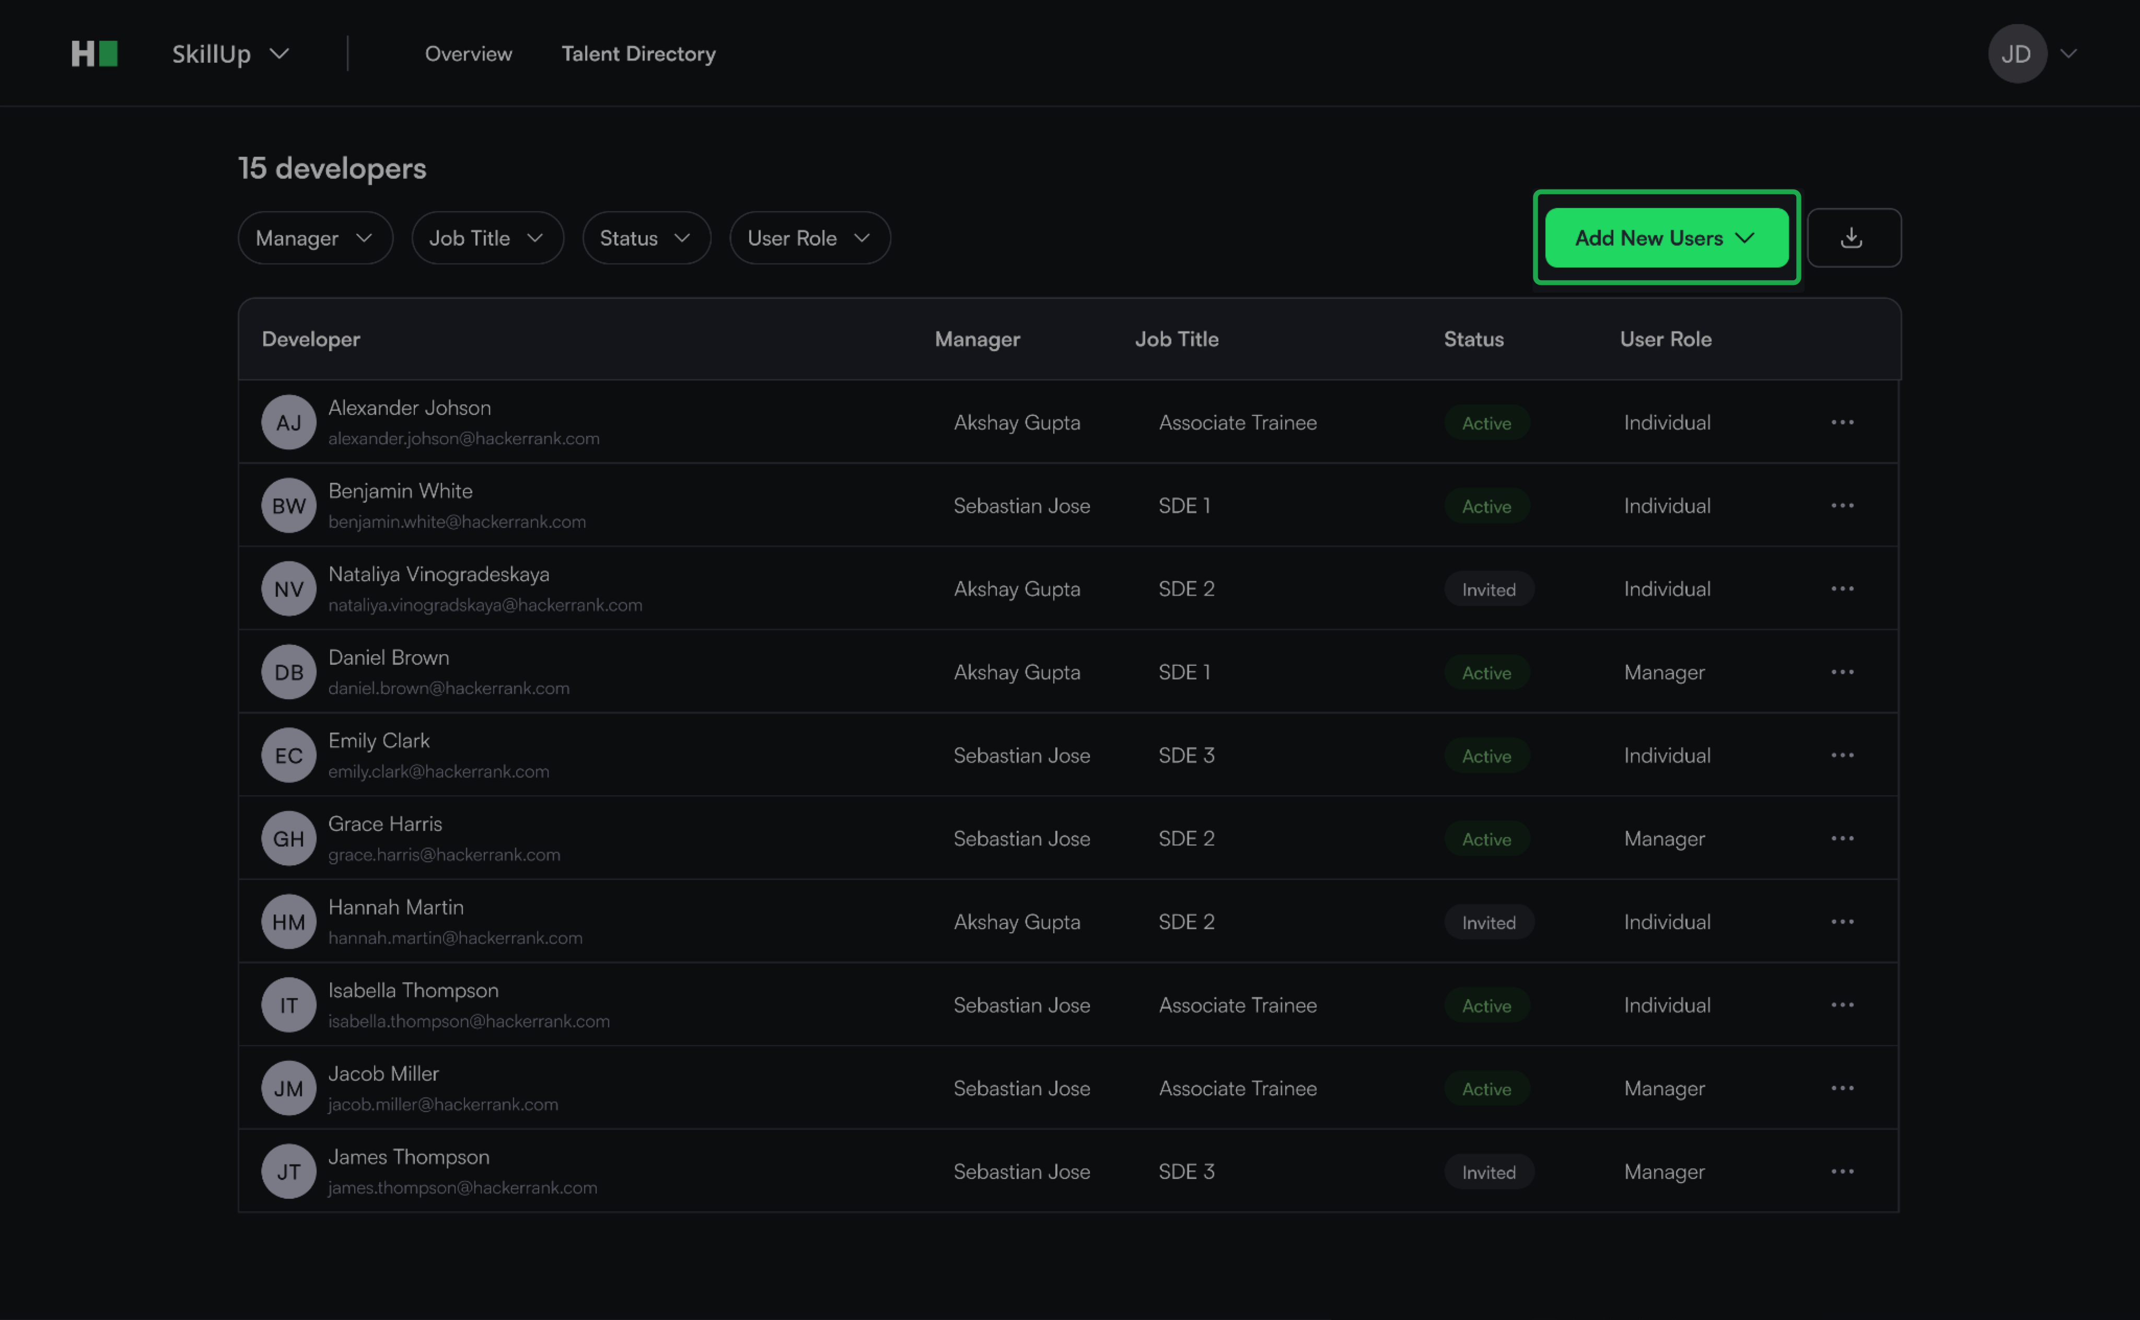Viewport: 2140px width, 1320px height.
Task: Open the Job Title filter dropdown
Action: click(x=487, y=238)
